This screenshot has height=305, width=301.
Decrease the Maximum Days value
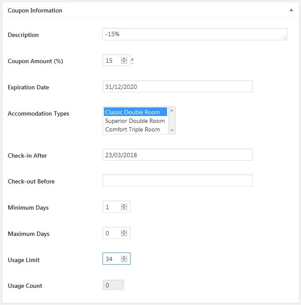(x=124, y=235)
